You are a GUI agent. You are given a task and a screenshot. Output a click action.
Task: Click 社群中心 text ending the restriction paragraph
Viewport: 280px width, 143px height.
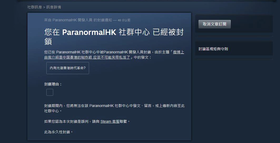coord(52,111)
